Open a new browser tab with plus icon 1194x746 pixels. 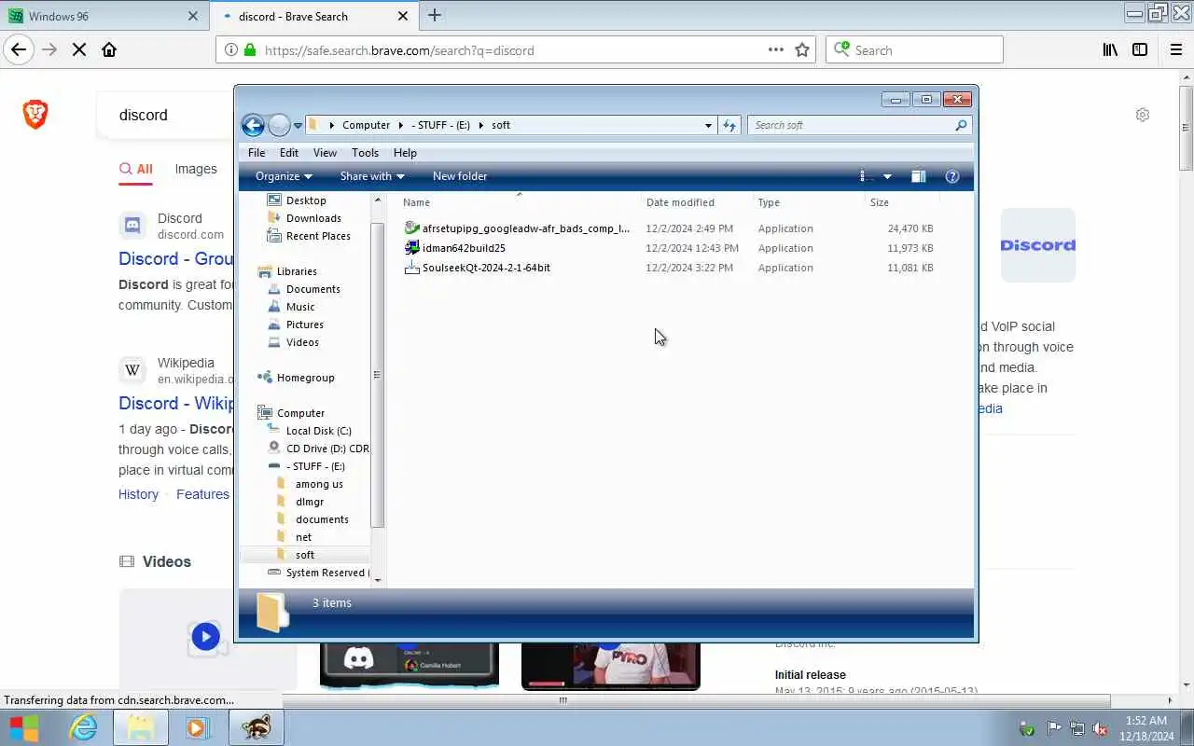434,15
